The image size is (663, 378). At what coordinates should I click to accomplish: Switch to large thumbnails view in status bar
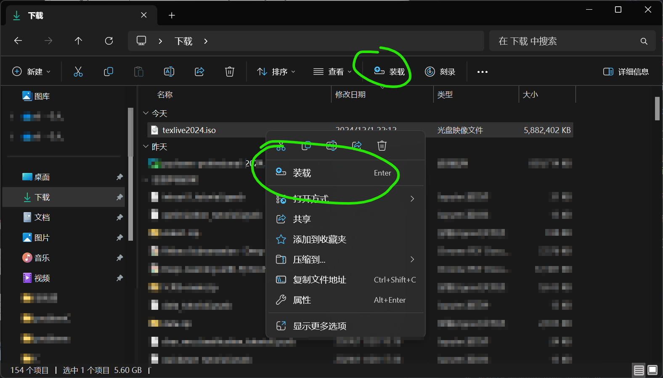click(x=652, y=370)
